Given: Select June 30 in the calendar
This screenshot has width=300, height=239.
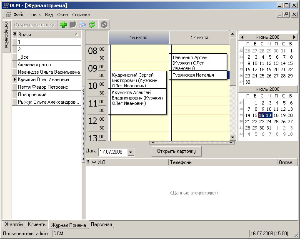Looking at the screenshot, I should coord(247,82).
